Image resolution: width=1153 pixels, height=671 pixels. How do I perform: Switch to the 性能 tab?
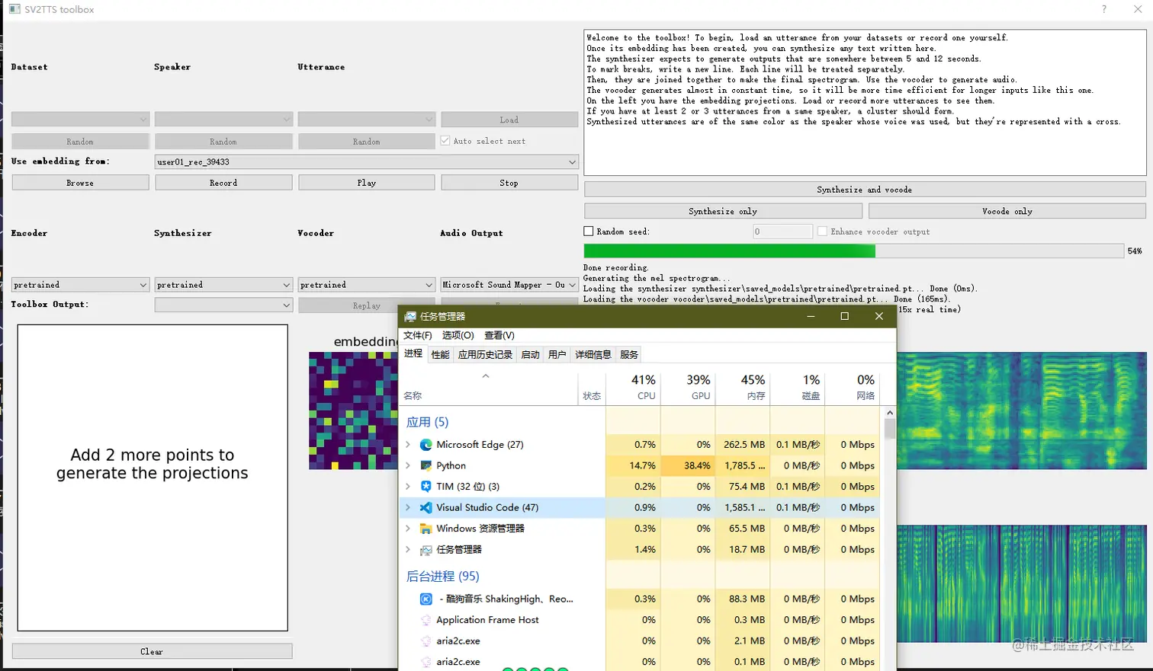click(x=440, y=354)
